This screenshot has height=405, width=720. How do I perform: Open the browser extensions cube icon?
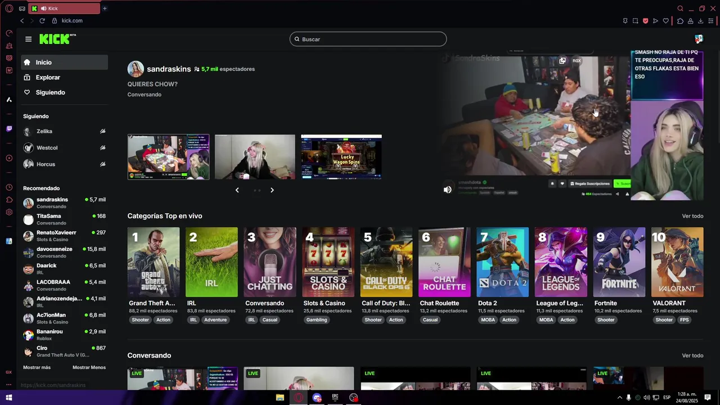click(680, 21)
